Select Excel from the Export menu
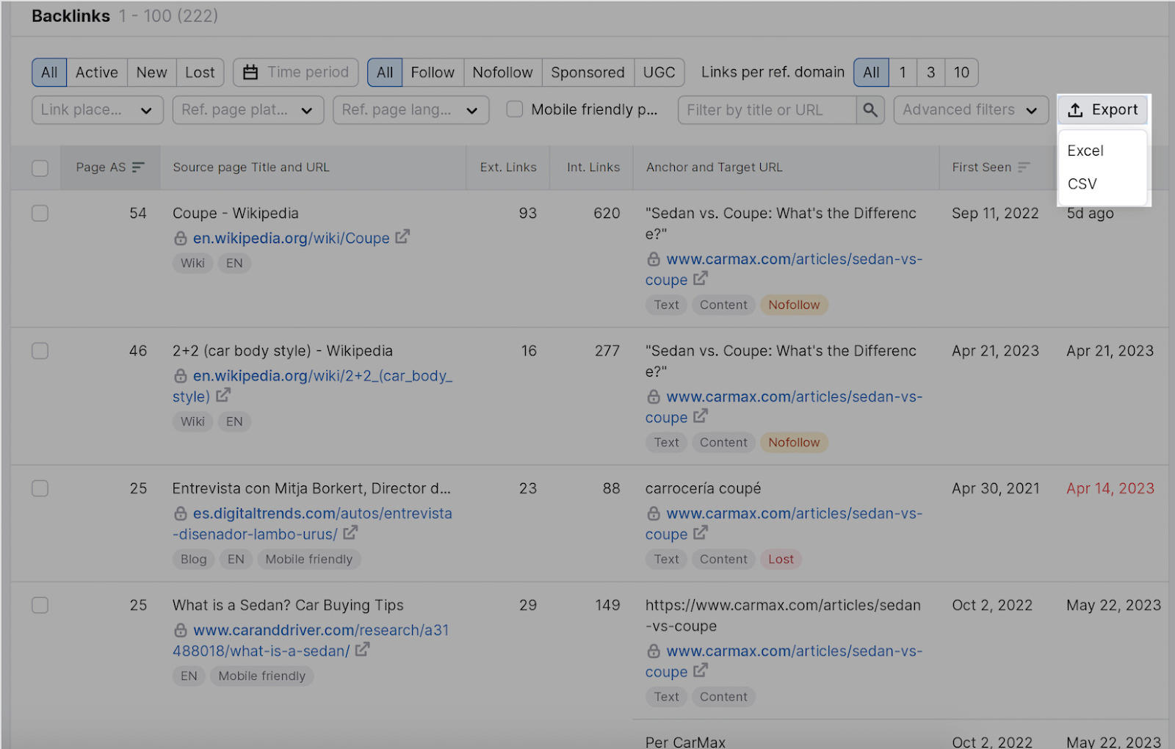Image resolution: width=1175 pixels, height=749 pixels. pyautogui.click(x=1085, y=151)
